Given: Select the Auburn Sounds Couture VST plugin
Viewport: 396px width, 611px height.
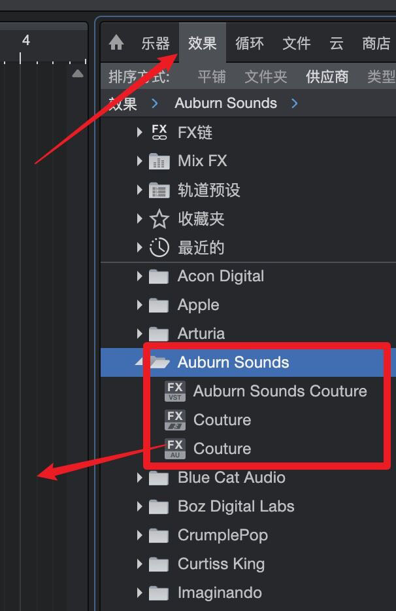Looking at the screenshot, I should coord(266,391).
